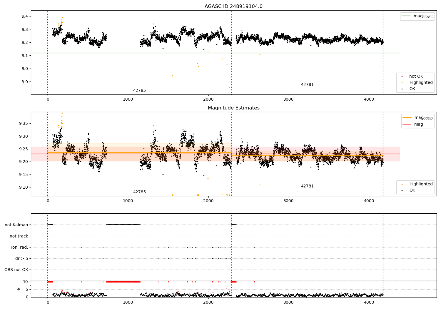Click the '9.15' tick on the middle plot

(x=24, y=175)
